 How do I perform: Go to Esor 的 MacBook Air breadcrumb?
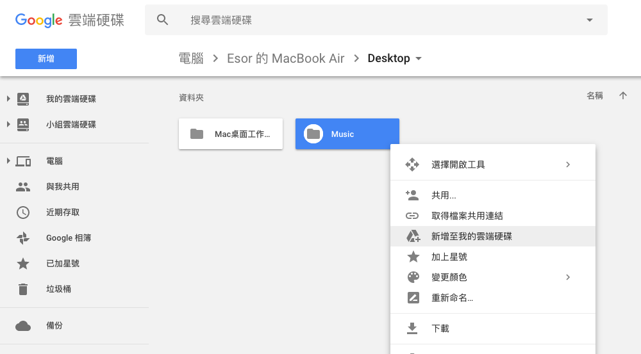tap(286, 58)
